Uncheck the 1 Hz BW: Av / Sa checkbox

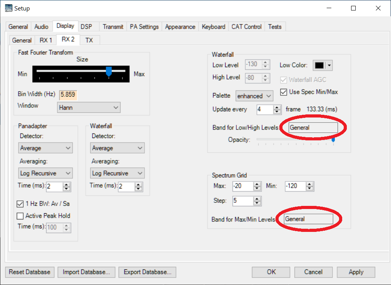pyautogui.click(x=21, y=204)
